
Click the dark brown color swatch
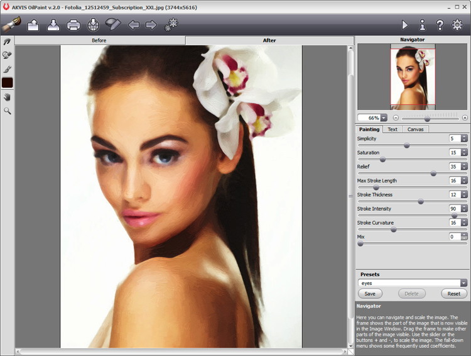coord(8,83)
